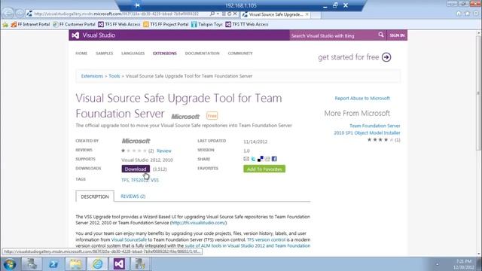
Task: Open the COMMUNITY navigation item
Action: click(x=240, y=53)
